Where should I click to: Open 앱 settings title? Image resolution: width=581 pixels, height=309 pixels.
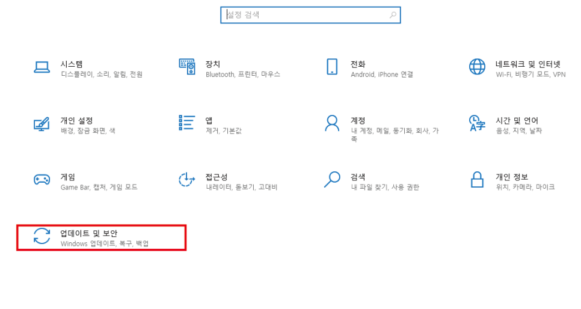209,120
